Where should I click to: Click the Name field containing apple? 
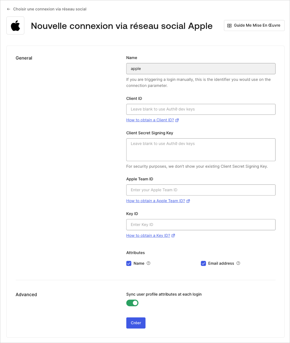201,69
